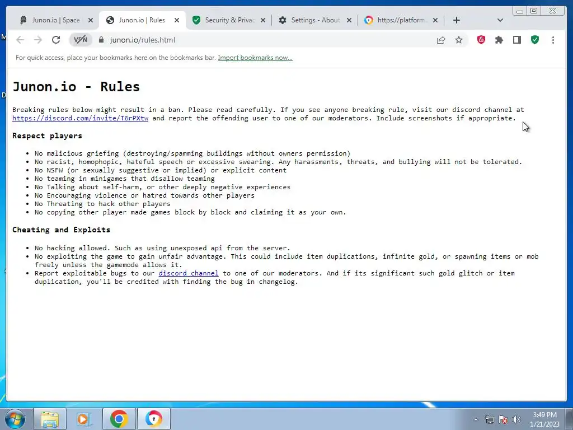This screenshot has height=430, width=573.
Task: Close the Junon.io | Rules tab
Action: click(177, 20)
